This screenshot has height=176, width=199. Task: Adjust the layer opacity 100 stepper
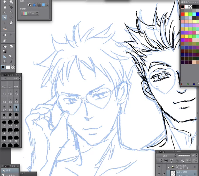197,155
